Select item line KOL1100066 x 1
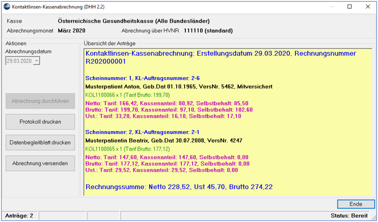 click(128, 95)
